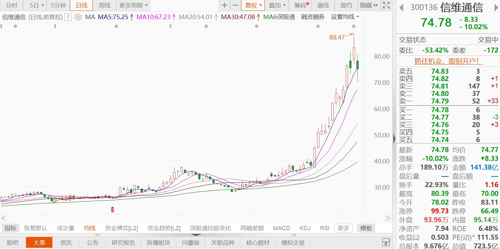The height and width of the screenshot is (249, 500).
Task: Expand the 更多周期 period dropdown
Action: (133, 5)
